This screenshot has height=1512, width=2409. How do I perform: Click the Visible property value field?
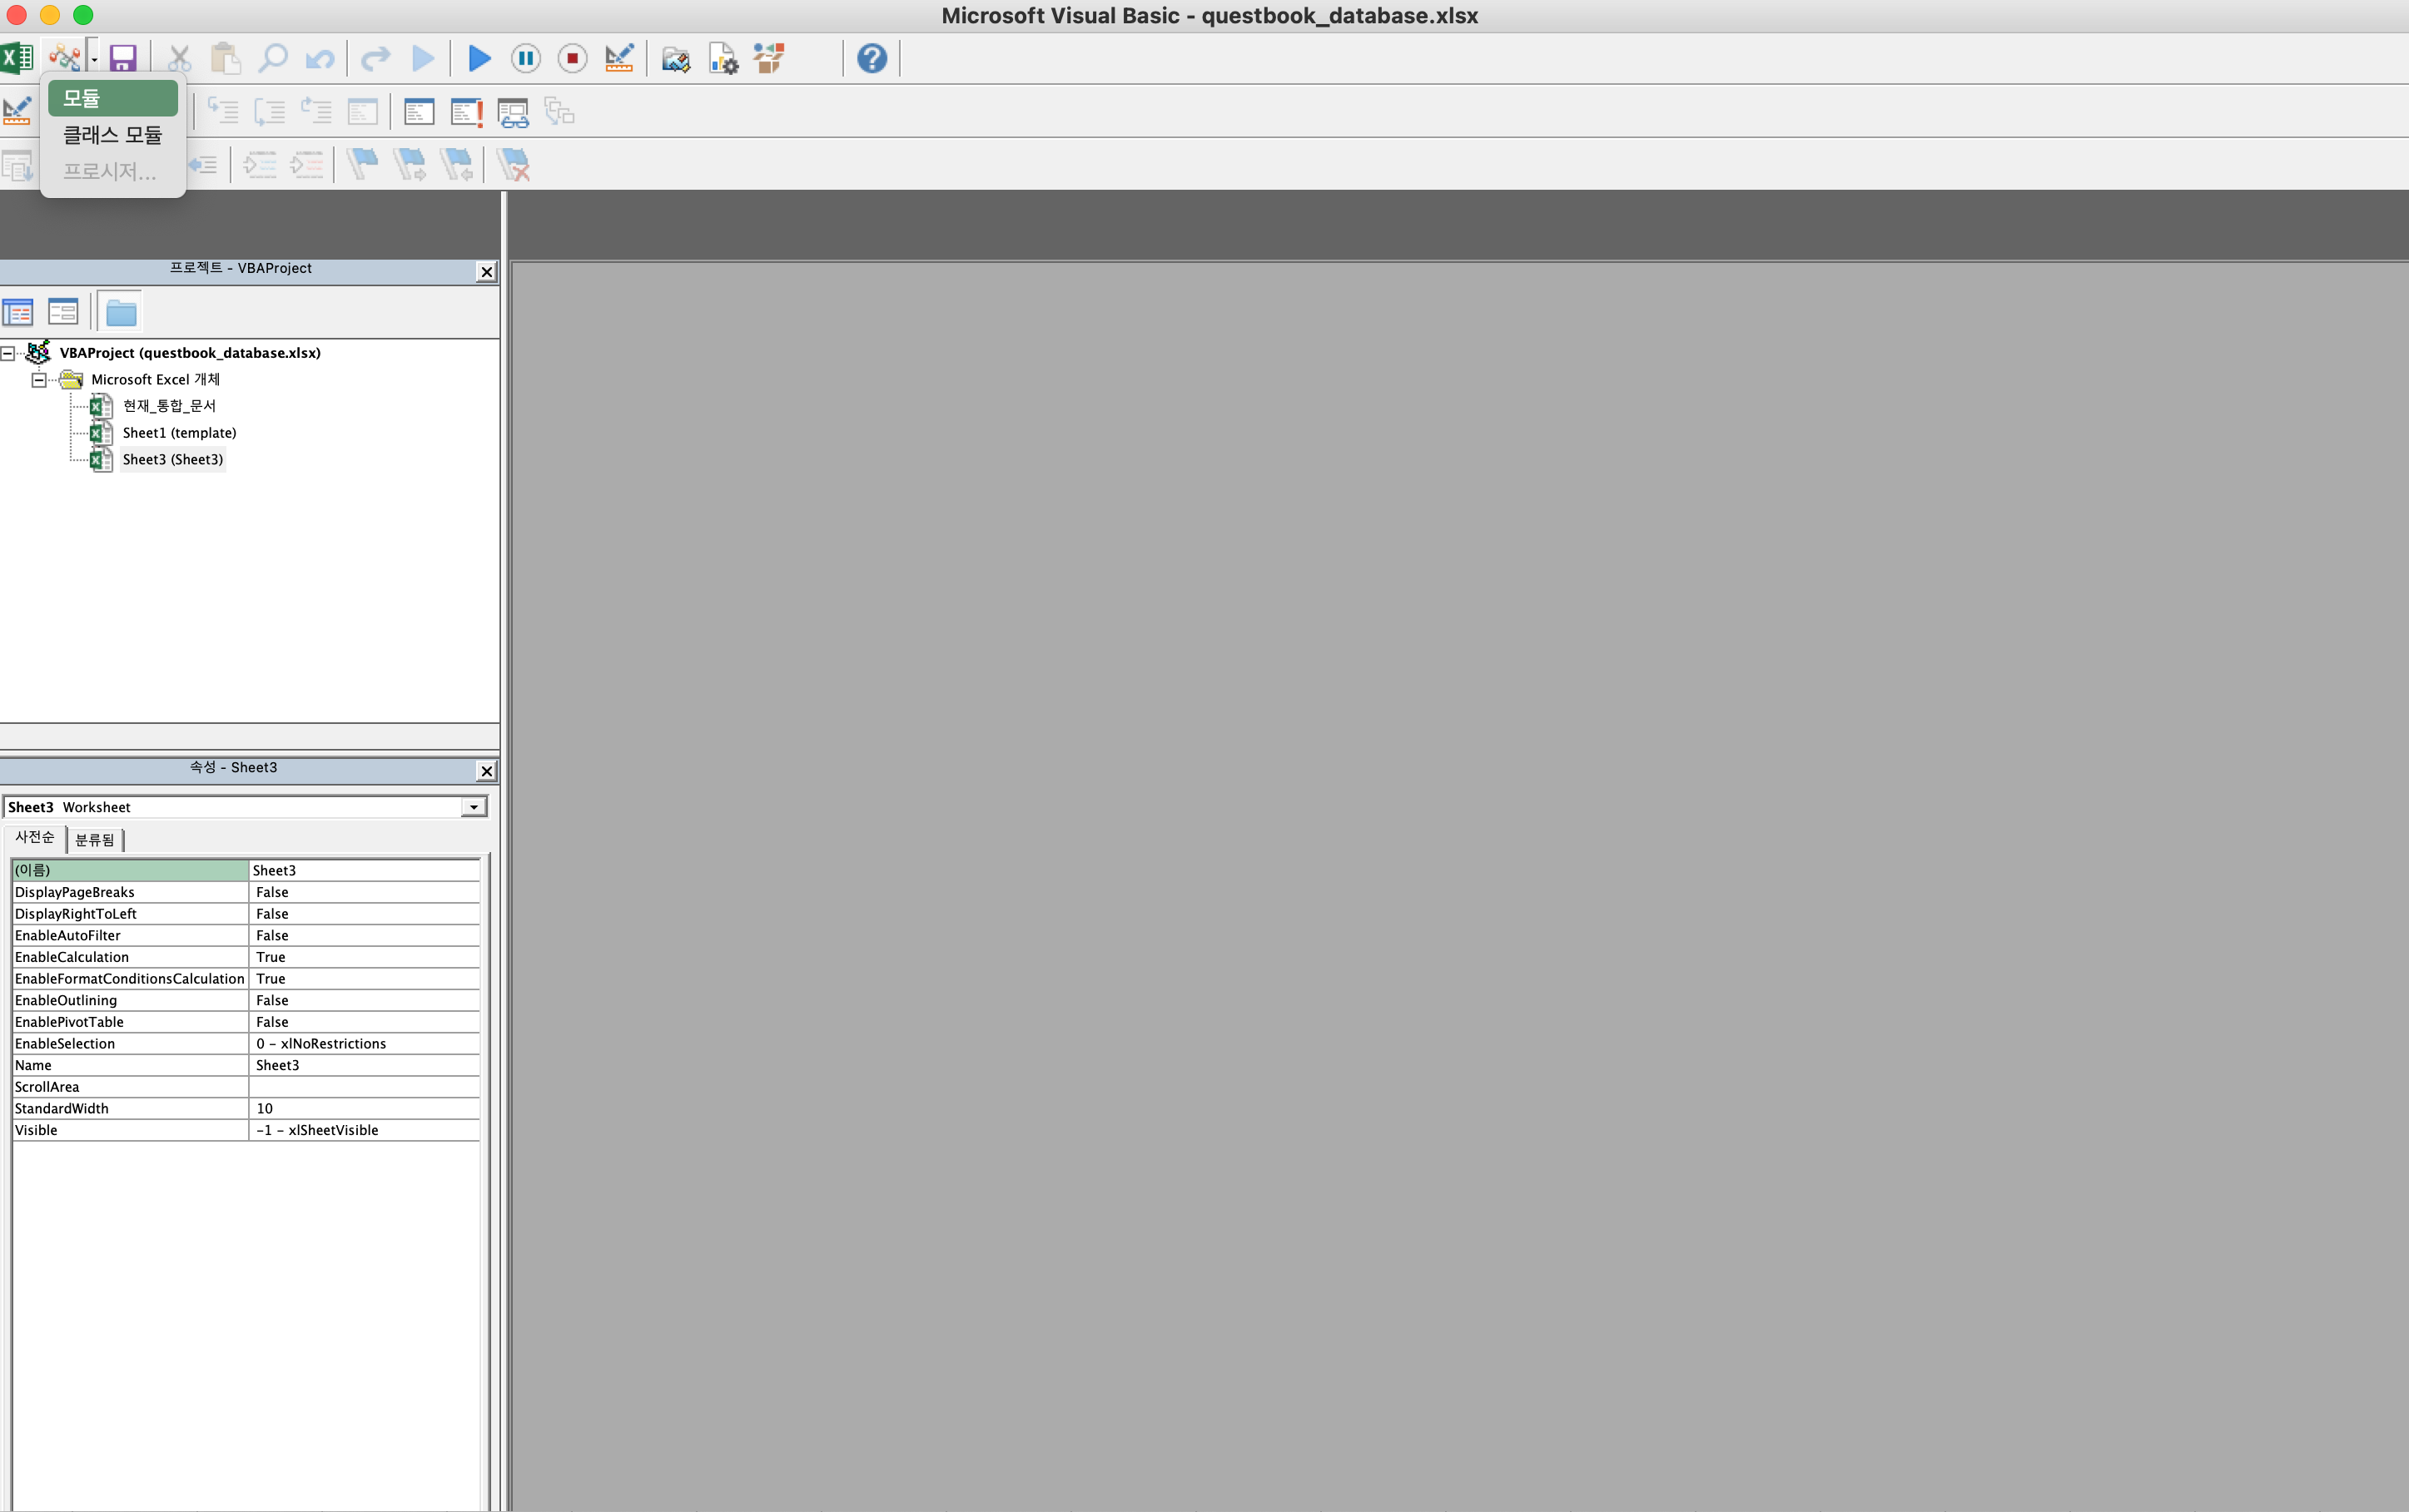pyautogui.click(x=363, y=1130)
